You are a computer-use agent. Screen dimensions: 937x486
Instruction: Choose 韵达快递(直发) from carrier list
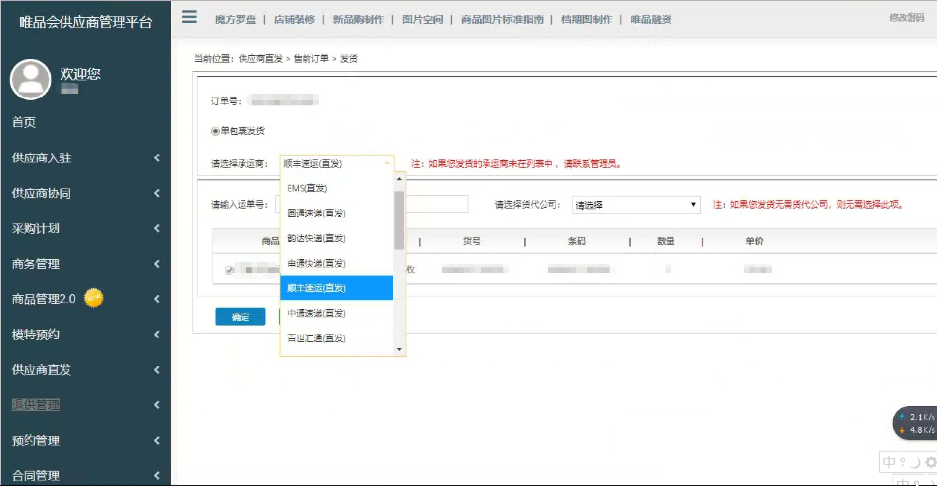click(337, 238)
